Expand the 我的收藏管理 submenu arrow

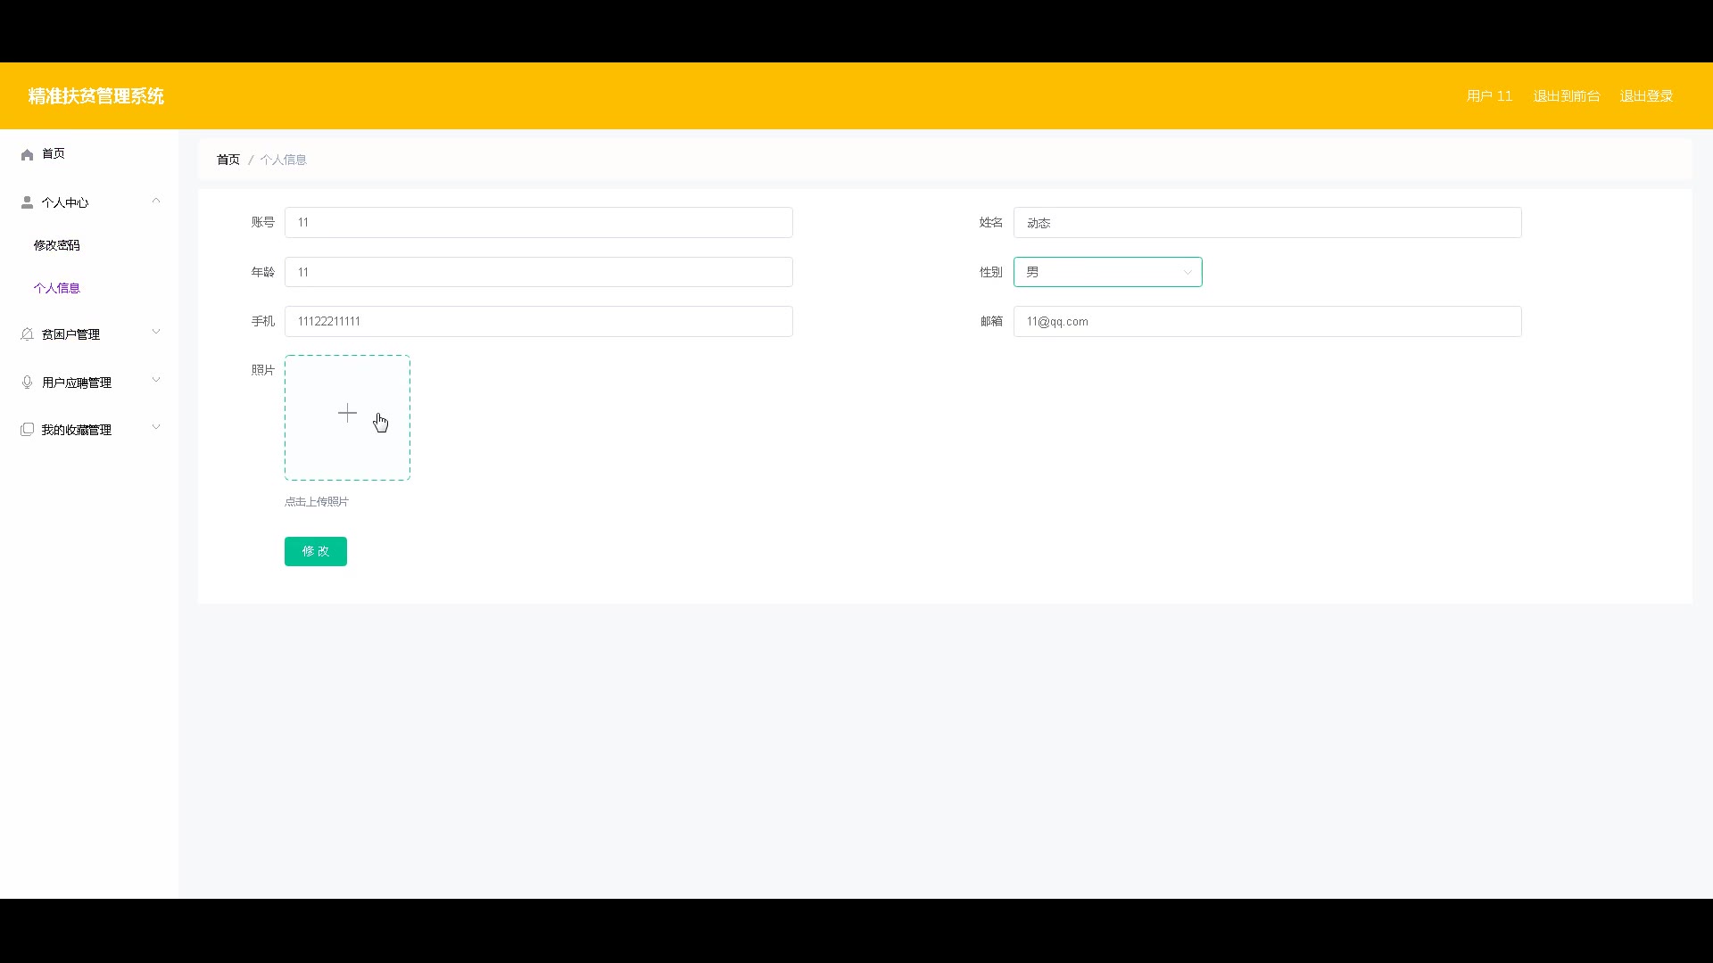tap(156, 427)
